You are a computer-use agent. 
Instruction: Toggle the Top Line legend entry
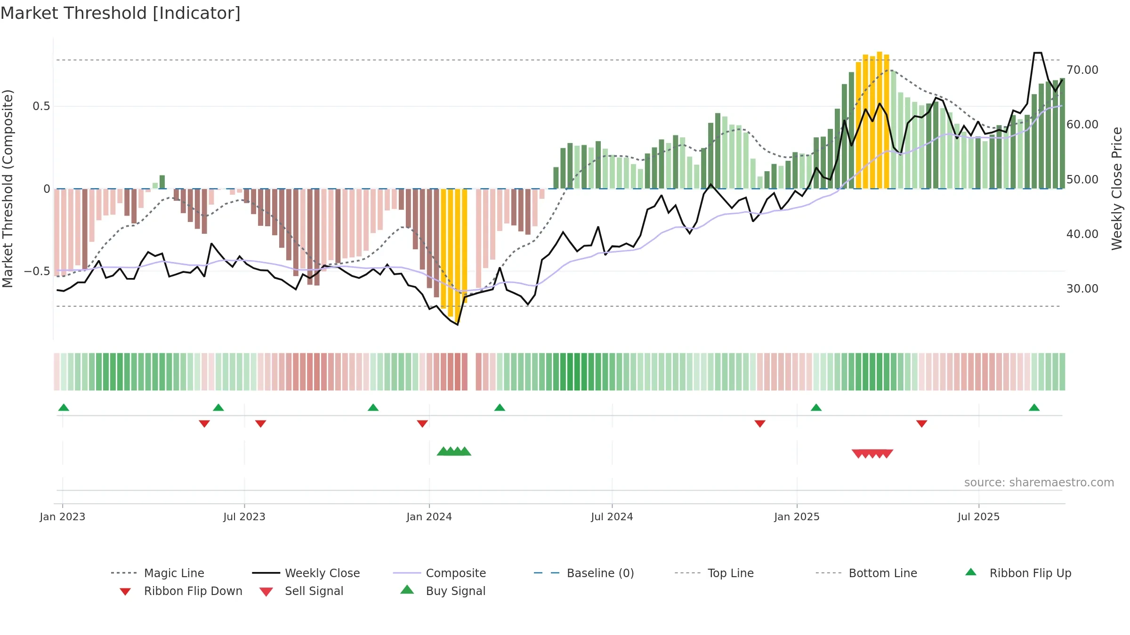[x=714, y=573]
